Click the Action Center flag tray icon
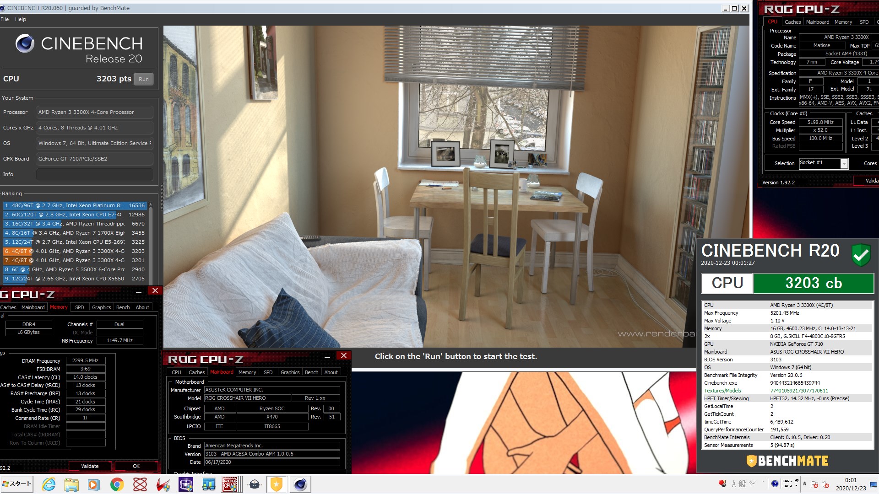 [814, 484]
